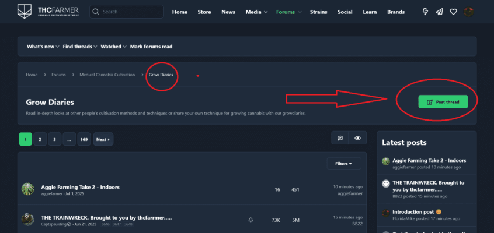The height and width of the screenshot is (233, 494).
Task: Click Home breadcrumb link
Action: click(x=32, y=75)
